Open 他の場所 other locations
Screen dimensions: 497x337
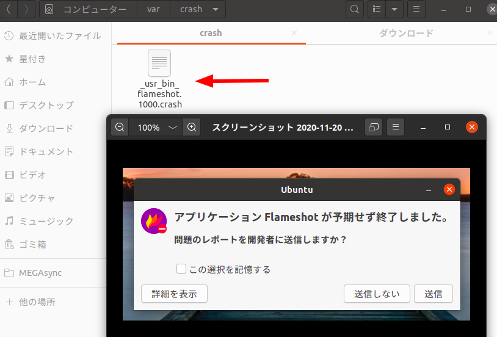53,302
